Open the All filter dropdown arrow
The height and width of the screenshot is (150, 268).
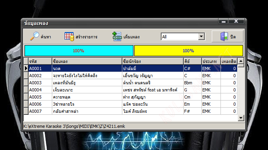(201, 36)
